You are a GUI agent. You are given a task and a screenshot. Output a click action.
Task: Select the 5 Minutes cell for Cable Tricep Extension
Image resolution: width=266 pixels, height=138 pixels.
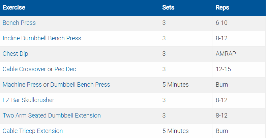click(x=175, y=131)
